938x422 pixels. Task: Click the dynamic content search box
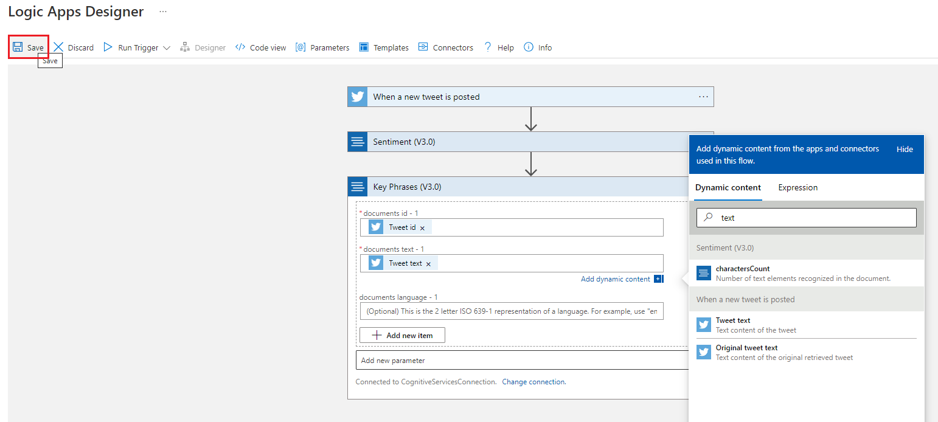806,218
